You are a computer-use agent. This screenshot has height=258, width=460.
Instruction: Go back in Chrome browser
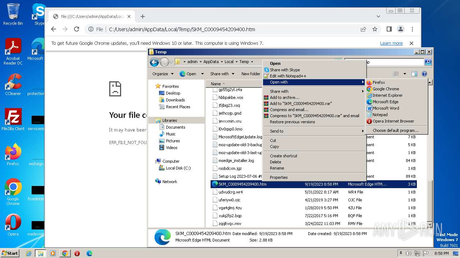pos(54,29)
